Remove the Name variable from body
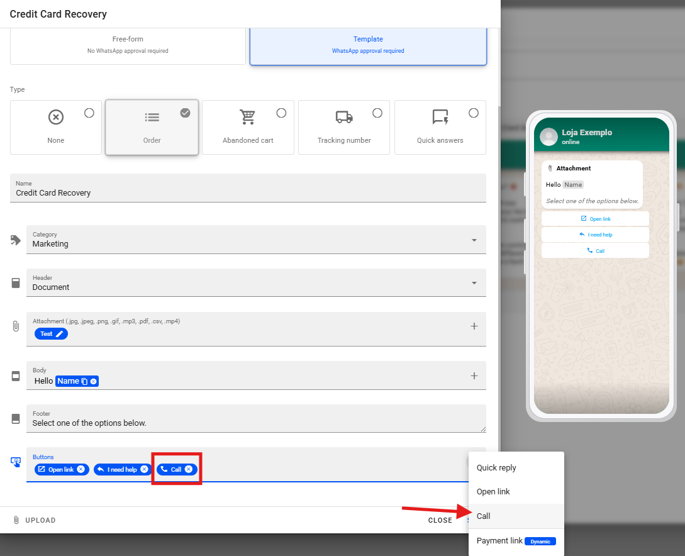This screenshot has width=685, height=556. tap(94, 381)
